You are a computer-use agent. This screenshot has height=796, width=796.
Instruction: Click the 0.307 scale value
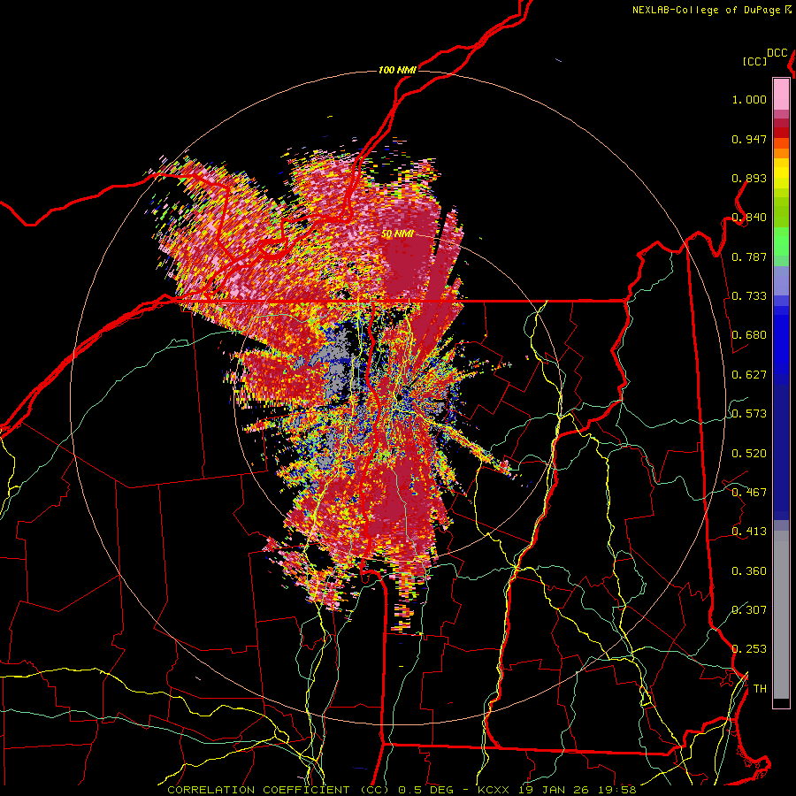click(749, 609)
